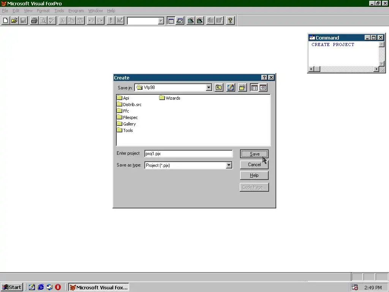Click the Print Preview toolbar icon
389x292 pixels.
pyautogui.click(x=43, y=21)
